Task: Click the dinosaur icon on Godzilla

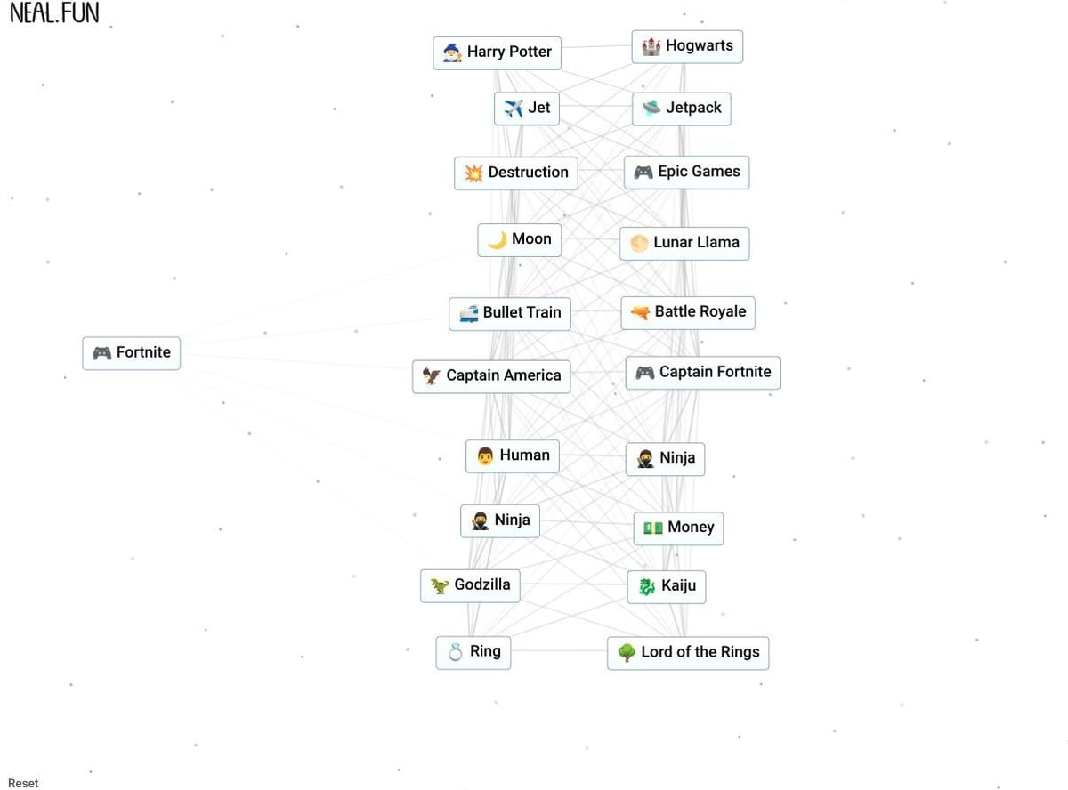Action: pyautogui.click(x=440, y=585)
